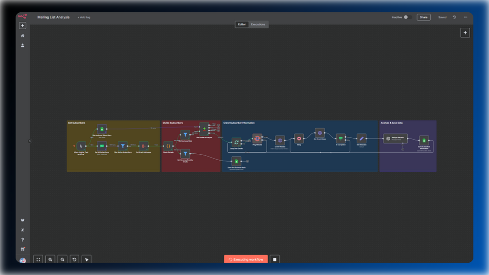Select the Crawl Website HTTP node
This screenshot has height=275, width=489.
pos(280,140)
